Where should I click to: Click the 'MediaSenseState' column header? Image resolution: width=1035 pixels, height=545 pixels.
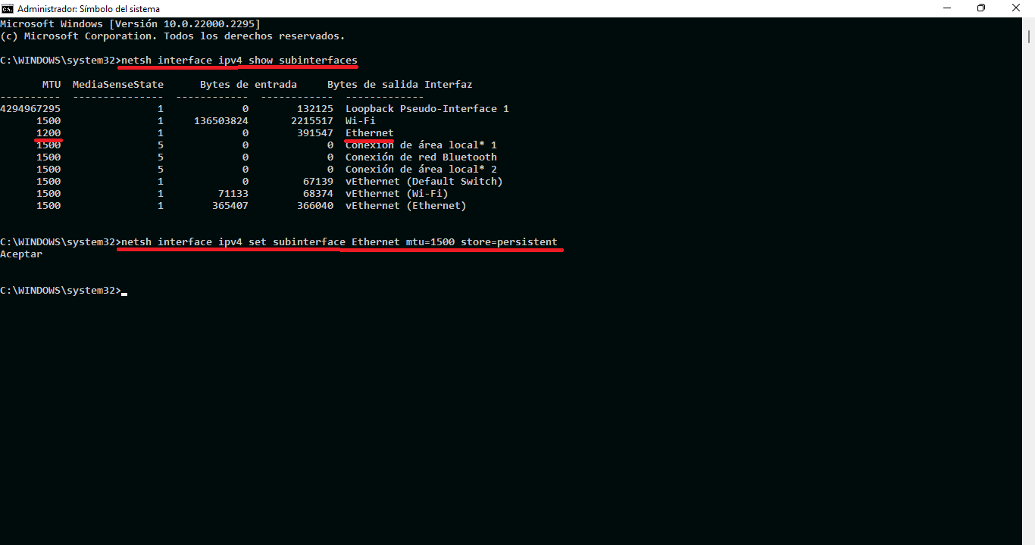(118, 84)
